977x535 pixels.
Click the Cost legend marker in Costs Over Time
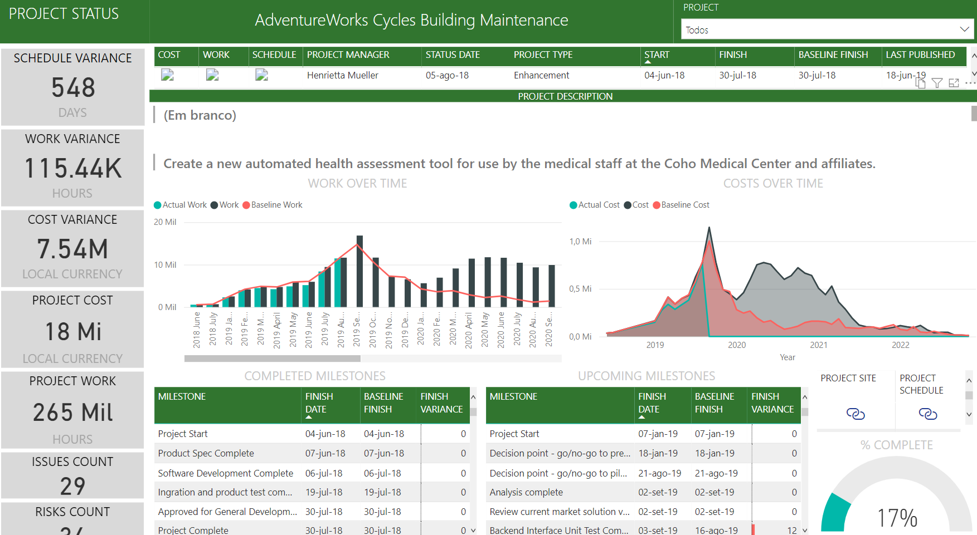coord(628,205)
